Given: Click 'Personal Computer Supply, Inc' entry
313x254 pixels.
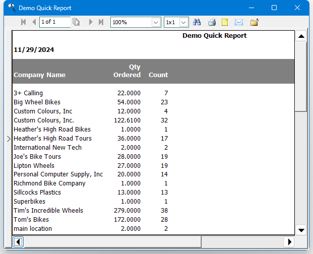Looking at the screenshot, I should [58, 174].
